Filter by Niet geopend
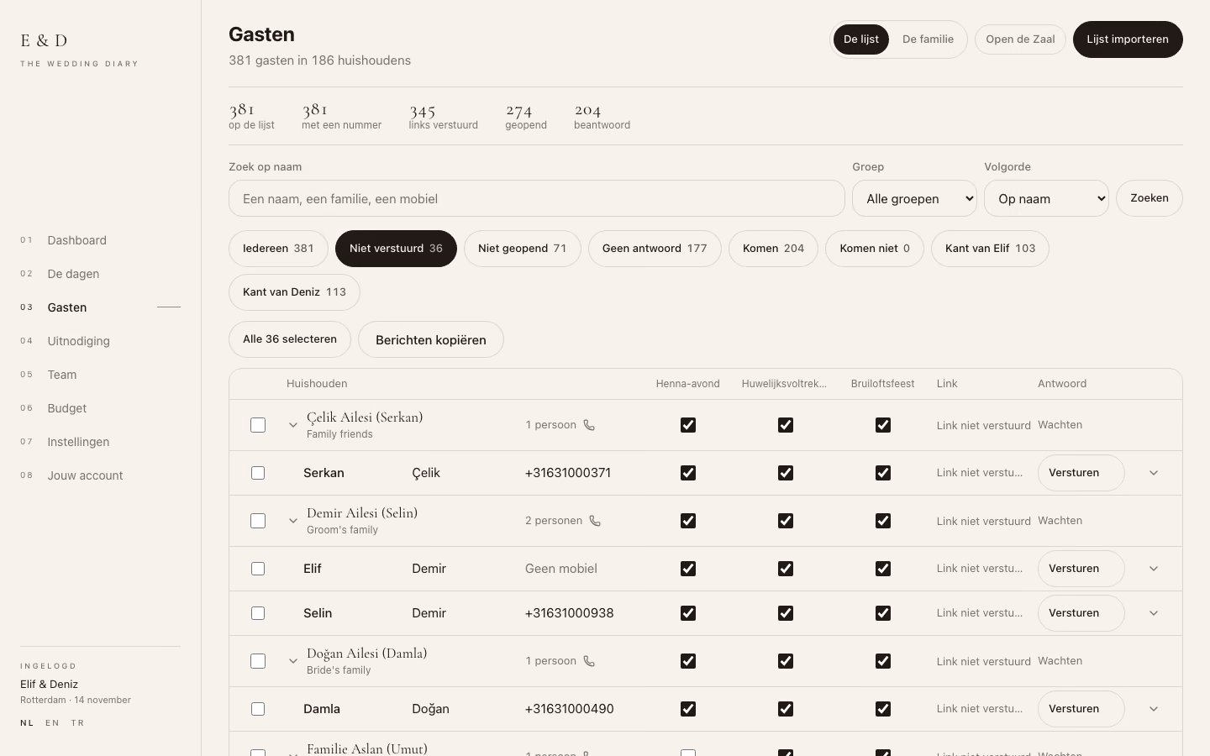Screen dimensions: 1210x756 [x=522, y=249]
